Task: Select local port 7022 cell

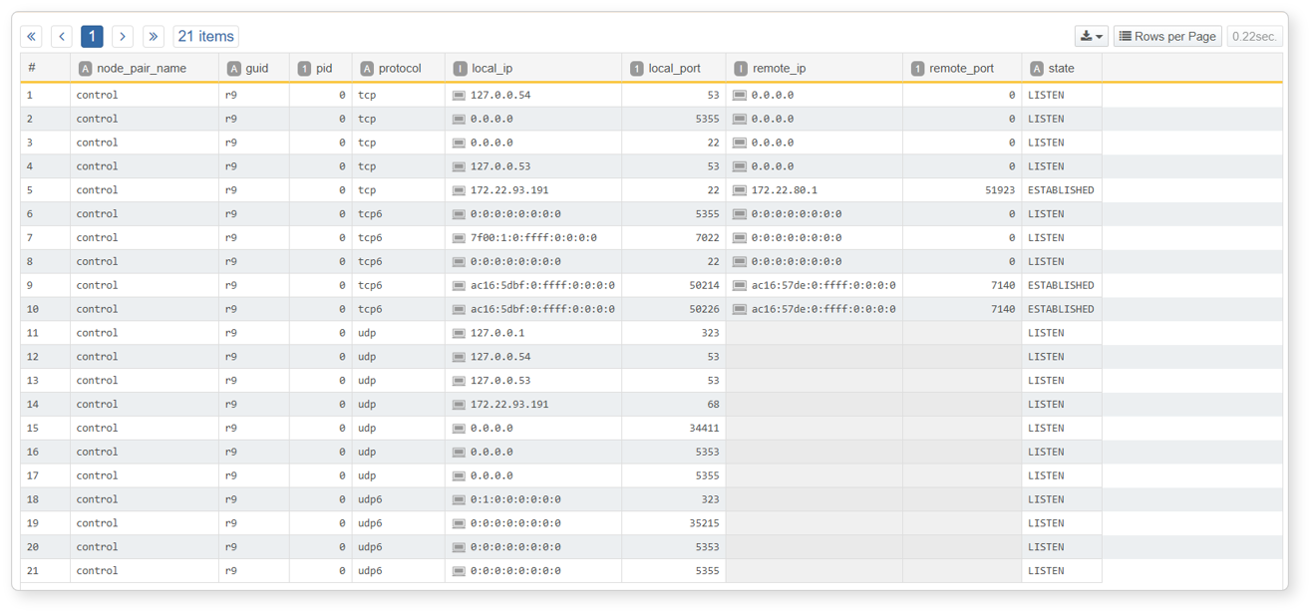Action: [674, 238]
